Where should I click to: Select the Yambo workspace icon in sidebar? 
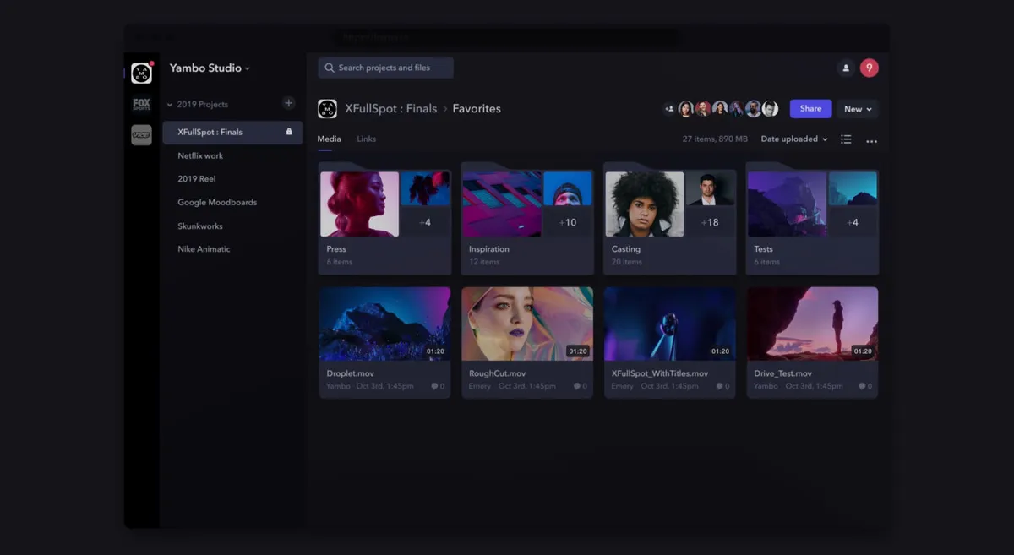(141, 73)
